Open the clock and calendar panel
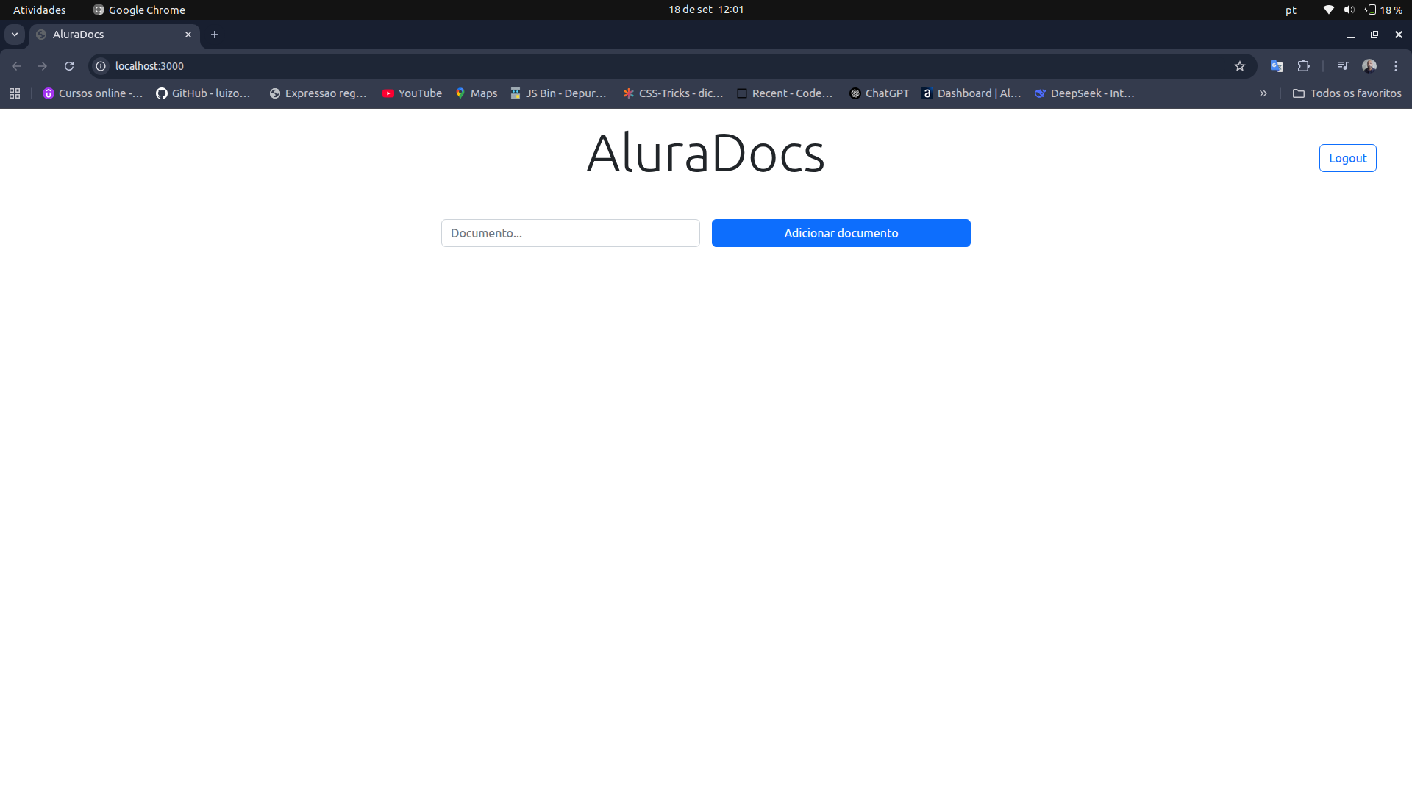 [706, 10]
